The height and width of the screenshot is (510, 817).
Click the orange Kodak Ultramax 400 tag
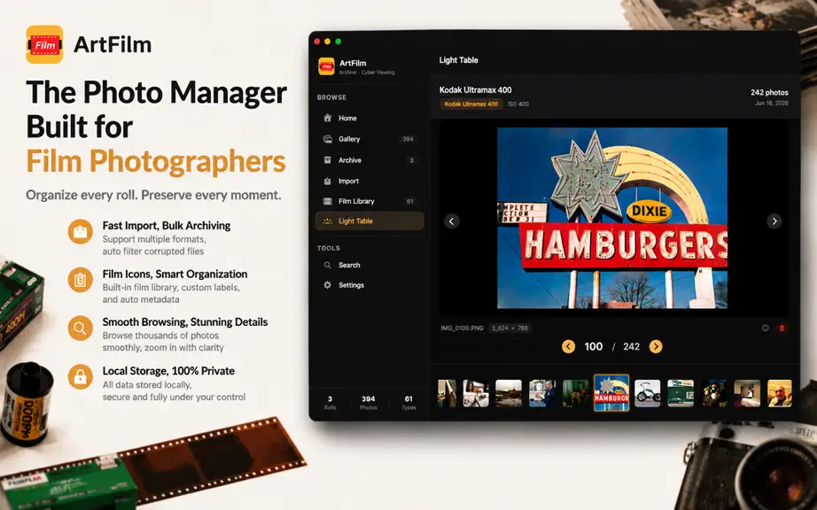tap(471, 104)
